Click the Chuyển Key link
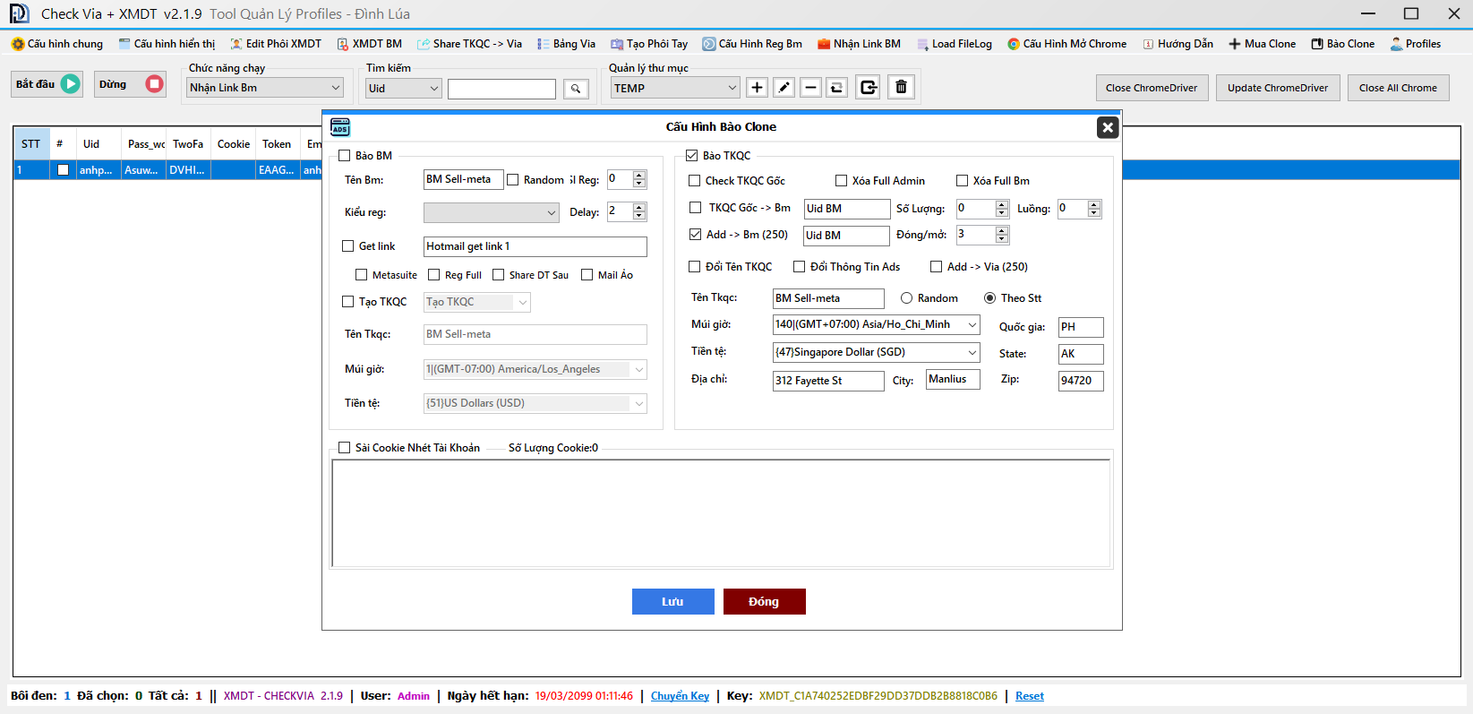 point(680,696)
